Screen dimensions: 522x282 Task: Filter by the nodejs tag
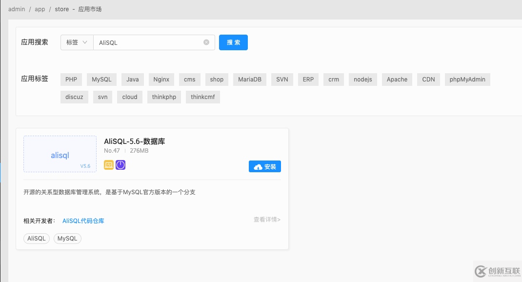(x=363, y=80)
